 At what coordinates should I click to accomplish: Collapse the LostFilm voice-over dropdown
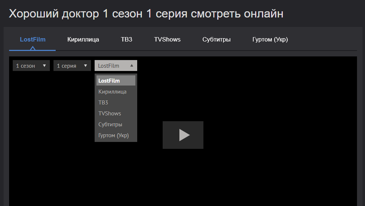tap(116, 66)
